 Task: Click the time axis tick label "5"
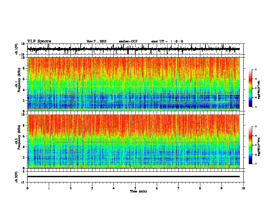click(x=135, y=188)
